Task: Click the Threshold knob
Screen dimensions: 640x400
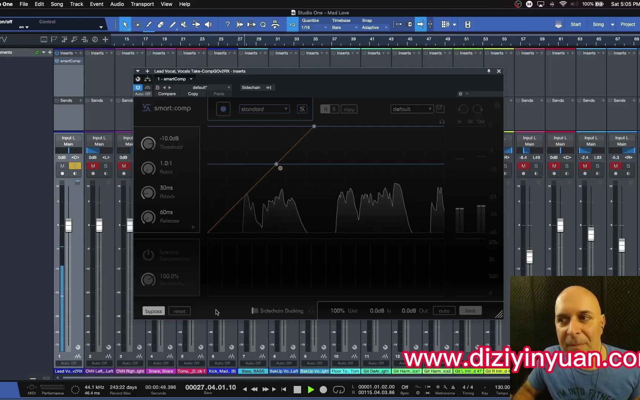Action: pos(148,144)
